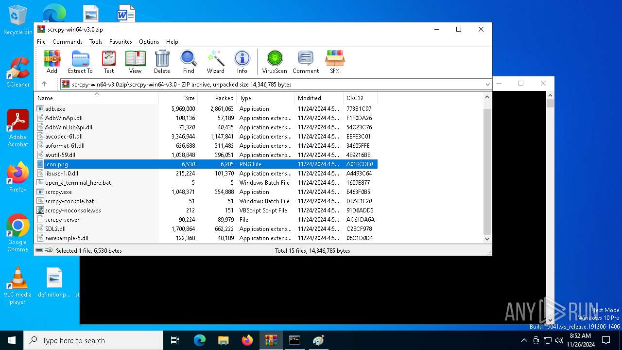This screenshot has width=622, height=350.
Task: Open the definitionp... desktop image file
Action: coord(54,282)
